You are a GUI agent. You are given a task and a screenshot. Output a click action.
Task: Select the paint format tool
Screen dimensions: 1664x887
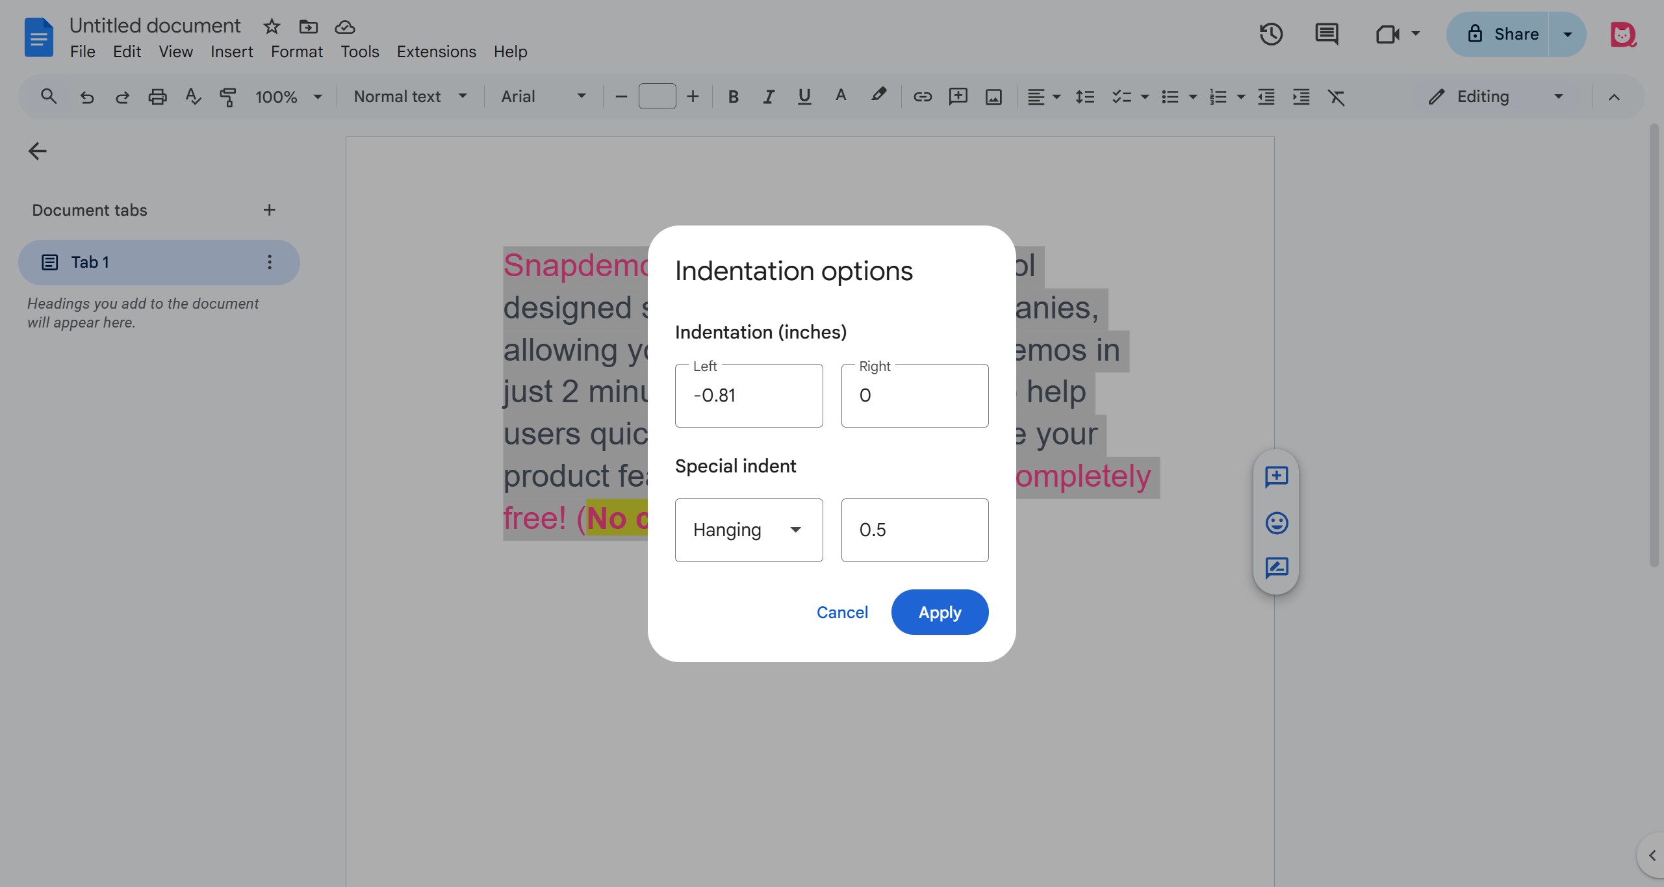(227, 97)
